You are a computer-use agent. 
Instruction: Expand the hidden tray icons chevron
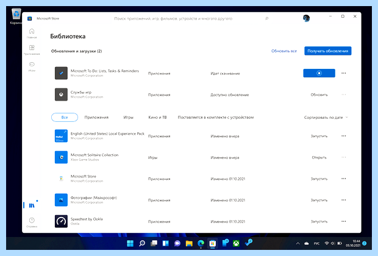tap(298, 243)
